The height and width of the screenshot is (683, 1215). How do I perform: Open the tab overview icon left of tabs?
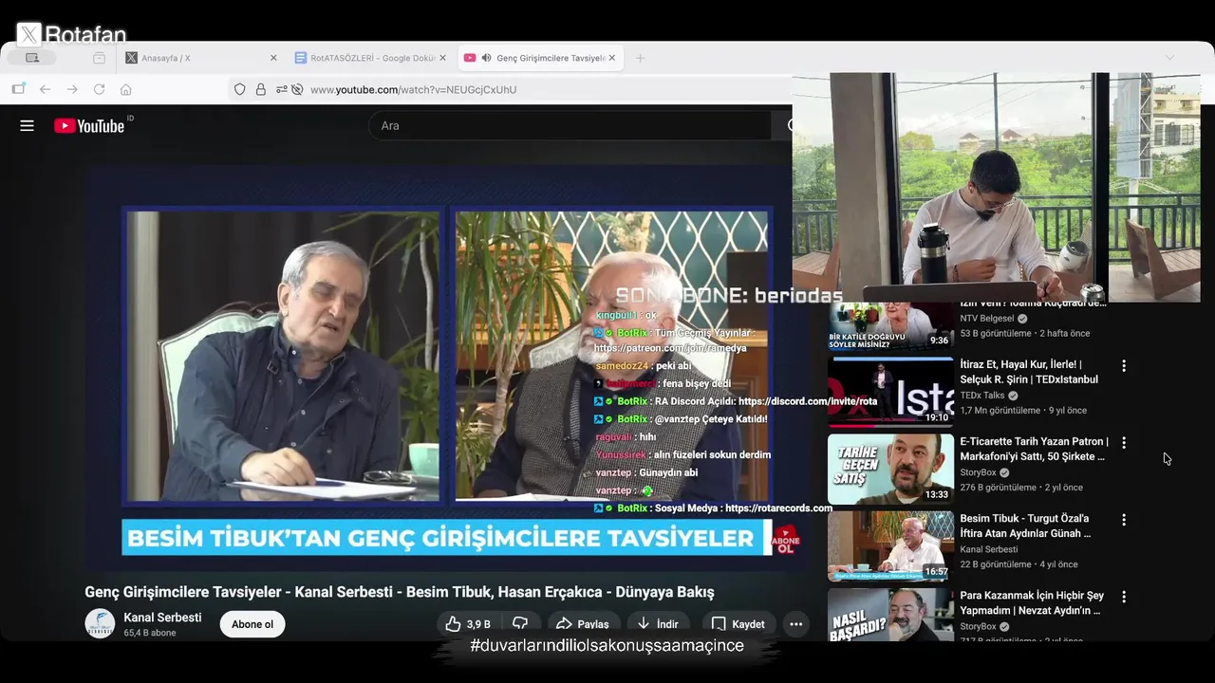99,58
